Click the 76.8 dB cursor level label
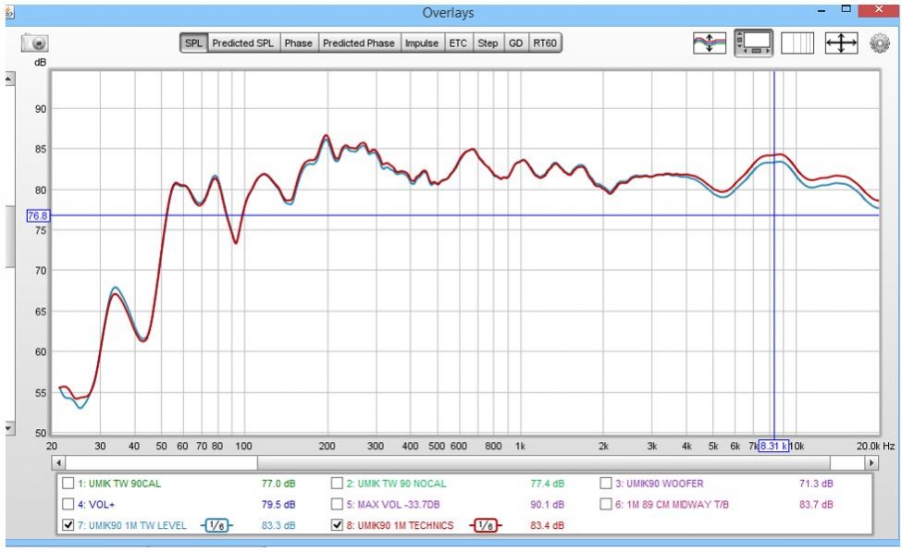 [38, 215]
